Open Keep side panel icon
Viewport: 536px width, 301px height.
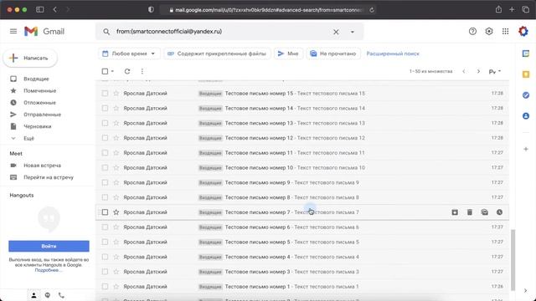526,74
